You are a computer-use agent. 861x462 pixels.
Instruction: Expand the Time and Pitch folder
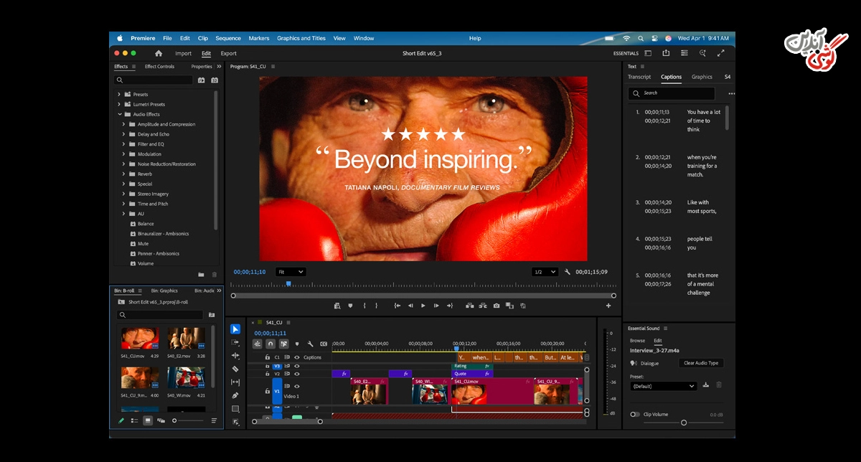[x=123, y=204]
